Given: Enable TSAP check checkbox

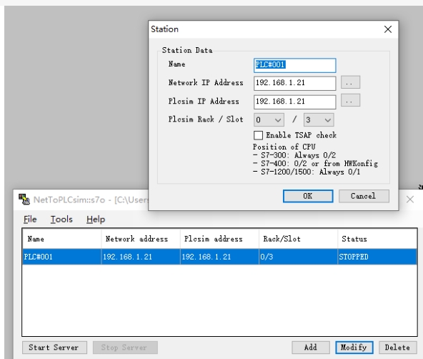Looking at the screenshot, I should click(x=258, y=135).
